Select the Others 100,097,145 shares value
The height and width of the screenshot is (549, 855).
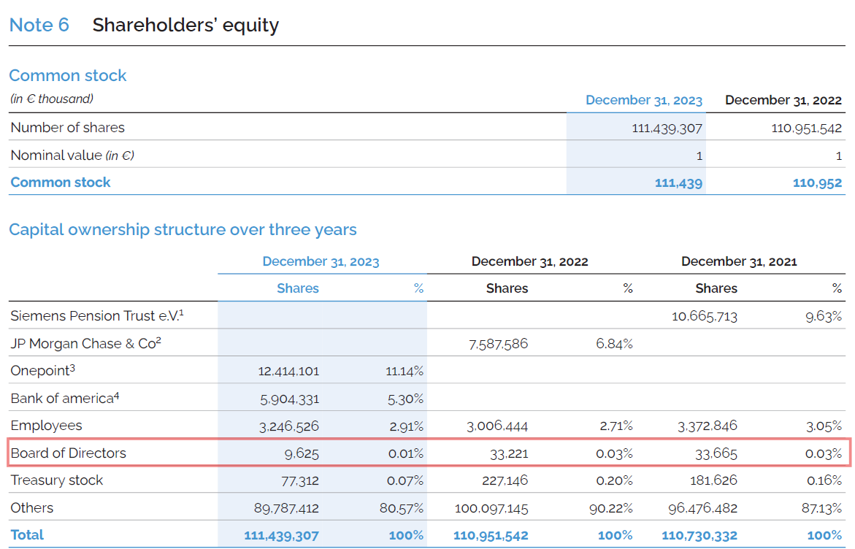(491, 508)
